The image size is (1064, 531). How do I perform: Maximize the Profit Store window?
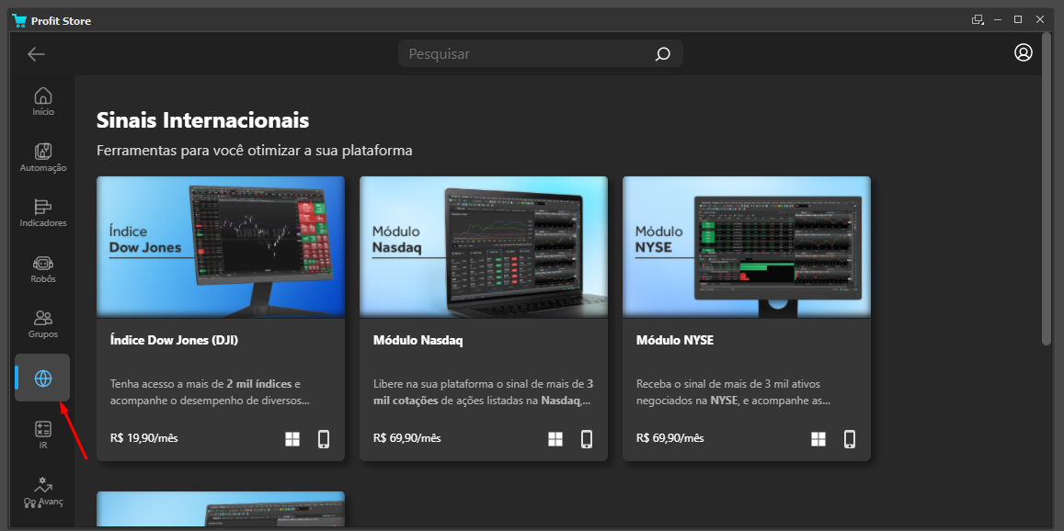(1018, 19)
